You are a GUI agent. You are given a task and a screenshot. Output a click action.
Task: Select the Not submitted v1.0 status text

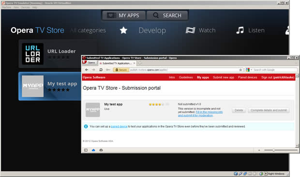(189, 104)
